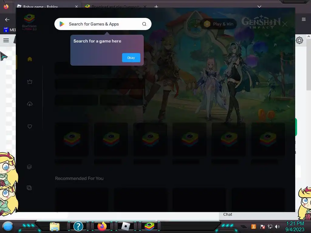Click the taskbar clock 1:21 PM
This screenshot has width=311, height=233.
(295, 224)
